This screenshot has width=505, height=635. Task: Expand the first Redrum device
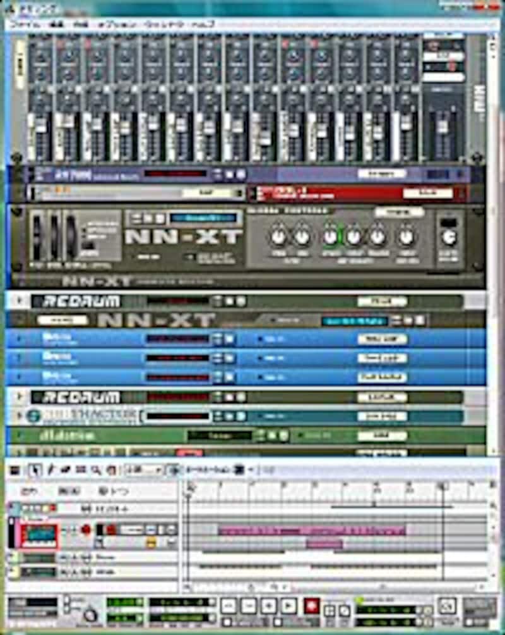[x=19, y=301]
